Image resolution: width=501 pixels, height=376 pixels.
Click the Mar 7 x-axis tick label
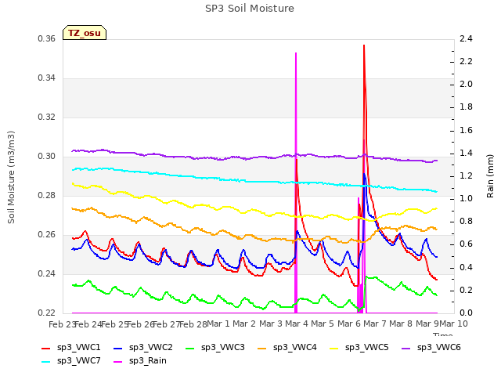[x=375, y=324]
